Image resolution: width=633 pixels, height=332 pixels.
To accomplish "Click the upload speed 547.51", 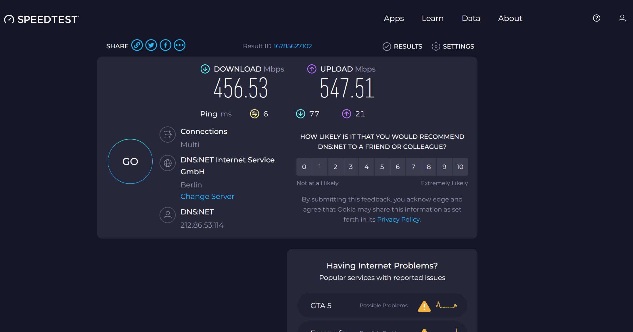I will (347, 88).
